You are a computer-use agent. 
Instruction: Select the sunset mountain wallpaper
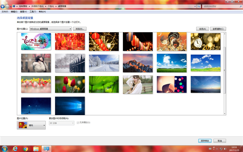click(x=138, y=63)
